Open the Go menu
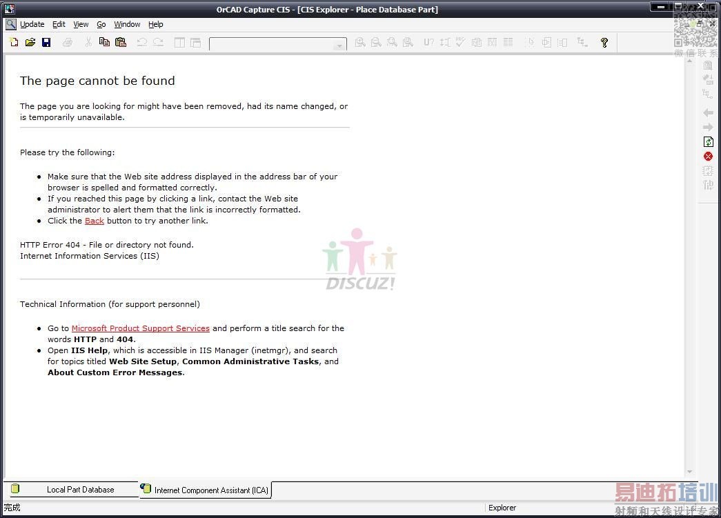The height and width of the screenshot is (518, 721). point(101,24)
